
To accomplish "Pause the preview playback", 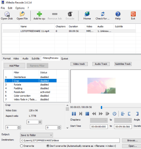I will (74, 114).
